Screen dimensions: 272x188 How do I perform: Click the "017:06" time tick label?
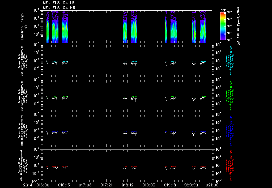85,185
